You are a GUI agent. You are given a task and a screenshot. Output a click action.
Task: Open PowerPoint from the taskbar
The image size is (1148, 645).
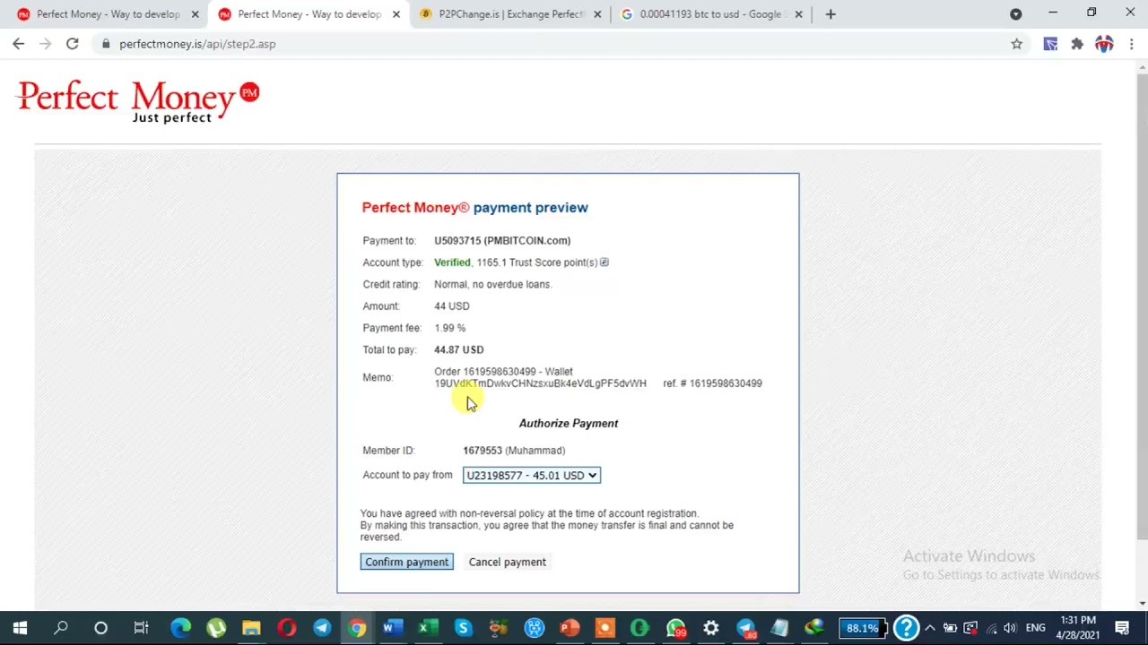570,628
